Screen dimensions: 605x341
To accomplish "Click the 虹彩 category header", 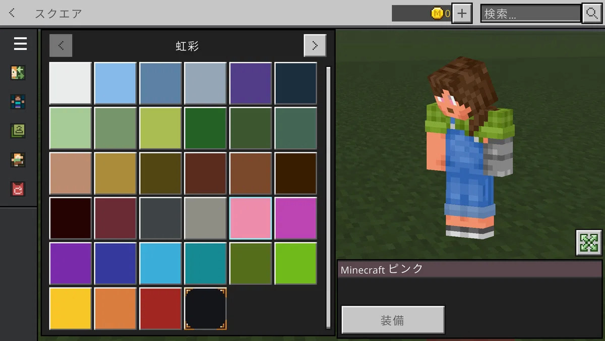I will click(x=188, y=46).
